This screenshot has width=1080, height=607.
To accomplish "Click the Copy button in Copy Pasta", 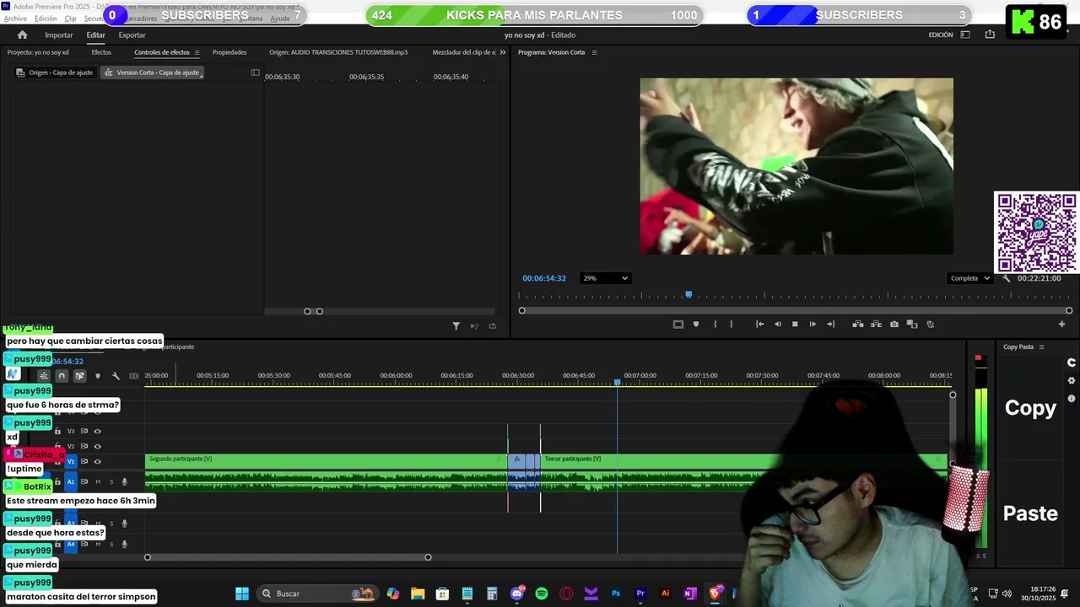I will pyautogui.click(x=1030, y=408).
